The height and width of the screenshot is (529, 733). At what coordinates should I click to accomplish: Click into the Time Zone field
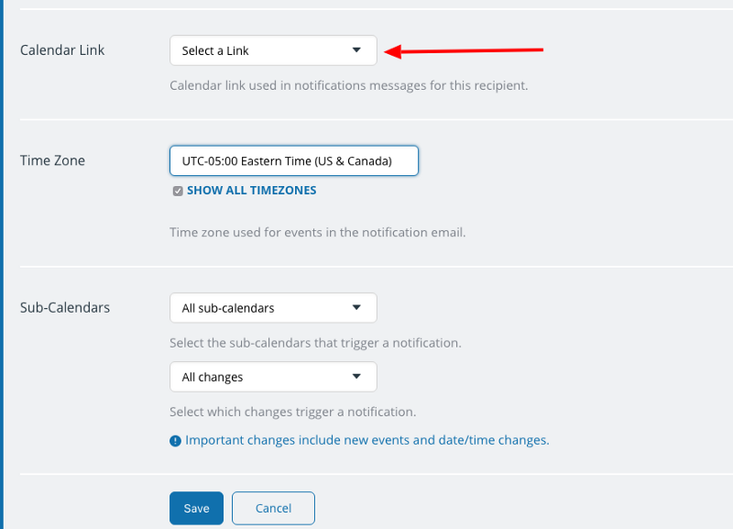point(293,160)
